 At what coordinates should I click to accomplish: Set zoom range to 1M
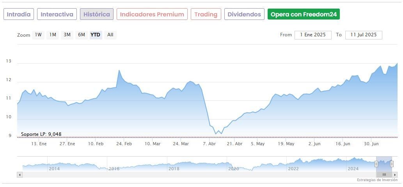(53, 35)
